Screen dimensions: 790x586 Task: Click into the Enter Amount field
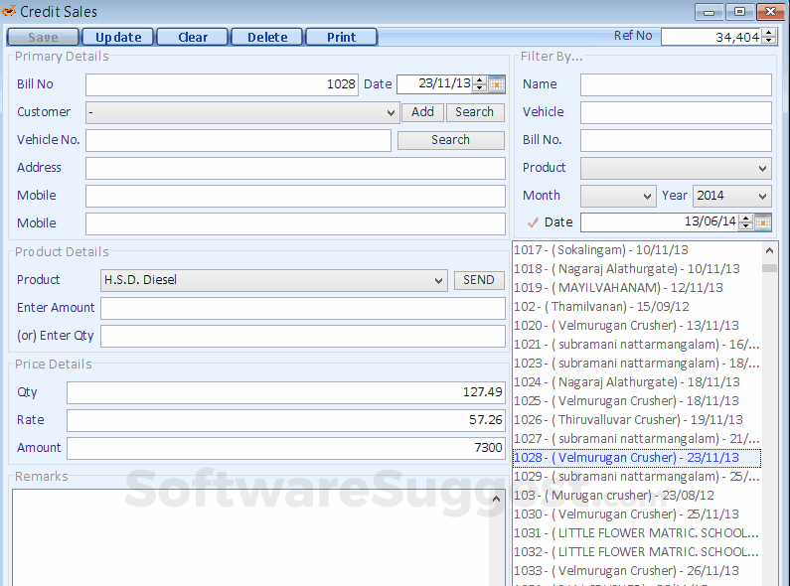(x=302, y=309)
